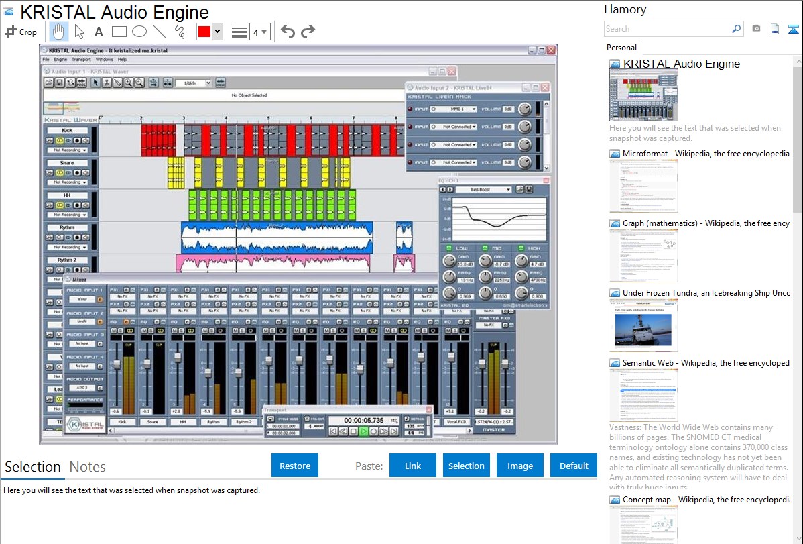803x544 pixels.
Task: Select the rectangle shape tool
Action: [119, 32]
